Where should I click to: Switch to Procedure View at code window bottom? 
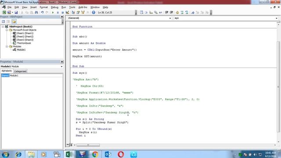[68, 145]
